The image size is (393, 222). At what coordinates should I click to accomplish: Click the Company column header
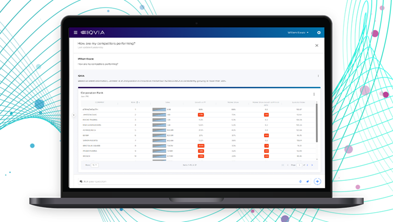100,102
